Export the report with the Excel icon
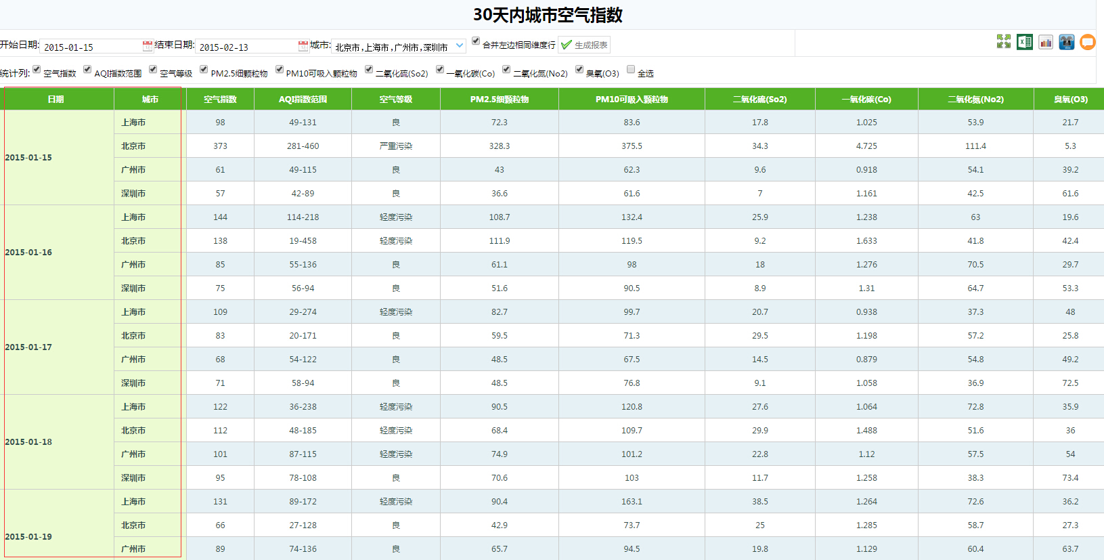Screen dimensions: 1104x560 [1024, 42]
